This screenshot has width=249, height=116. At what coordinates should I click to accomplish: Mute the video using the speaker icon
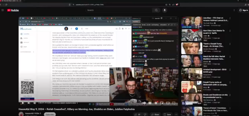(x=35, y=103)
